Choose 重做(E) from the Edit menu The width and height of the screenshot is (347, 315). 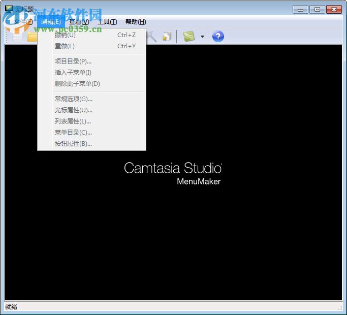(x=91, y=46)
